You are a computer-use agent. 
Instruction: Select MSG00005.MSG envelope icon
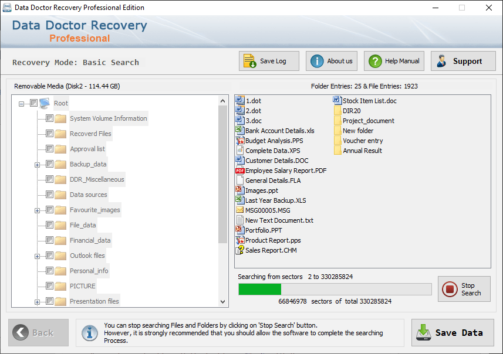[240, 210]
